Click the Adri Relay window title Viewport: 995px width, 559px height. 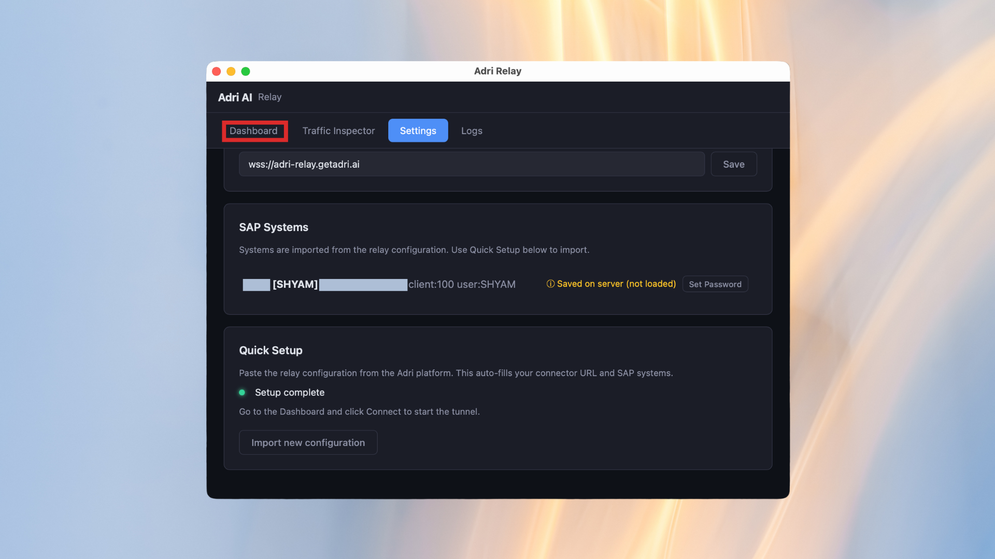(497, 71)
